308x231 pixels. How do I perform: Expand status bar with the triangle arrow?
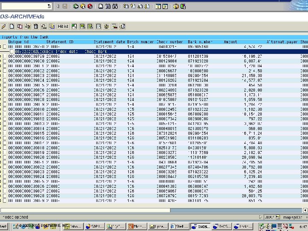click(x=260, y=217)
